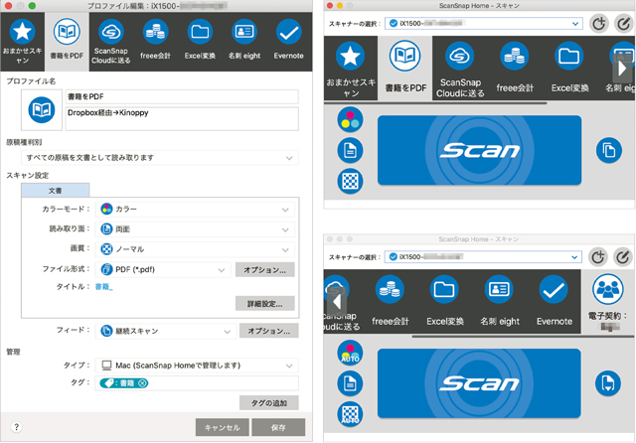Click add-profile icon in upper ScanSnap Home window

point(598,24)
